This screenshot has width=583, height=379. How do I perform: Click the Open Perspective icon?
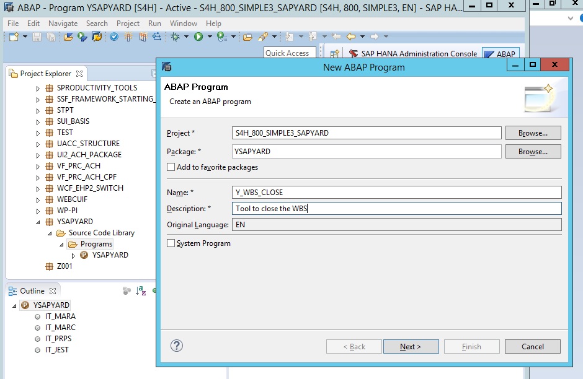pyautogui.click(x=335, y=54)
